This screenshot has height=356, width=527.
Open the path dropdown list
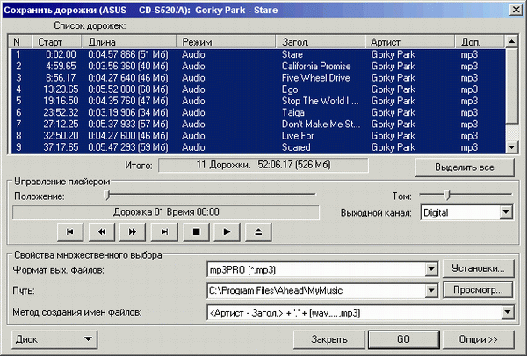coord(431,290)
